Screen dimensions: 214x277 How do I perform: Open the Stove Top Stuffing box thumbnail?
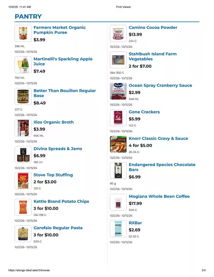[x=23, y=181]
